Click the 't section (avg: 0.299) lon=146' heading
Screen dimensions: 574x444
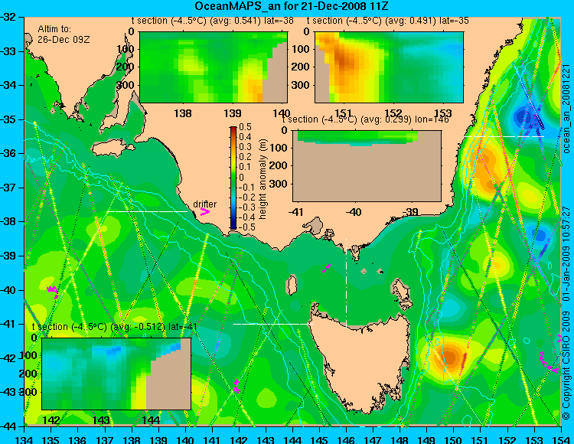(x=365, y=119)
